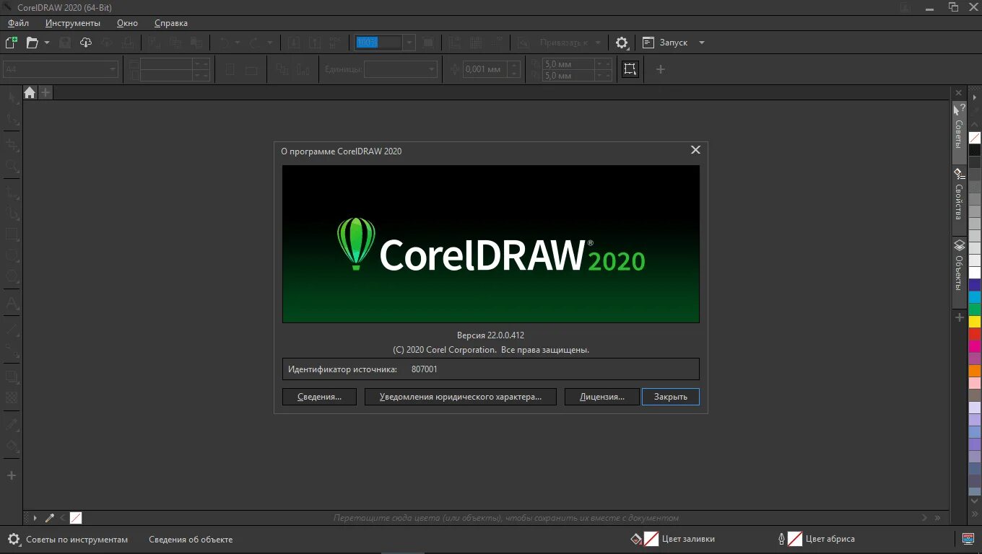This screenshot has width=982, height=554.
Task: Expand the Open recent files arrow
Action: click(47, 43)
